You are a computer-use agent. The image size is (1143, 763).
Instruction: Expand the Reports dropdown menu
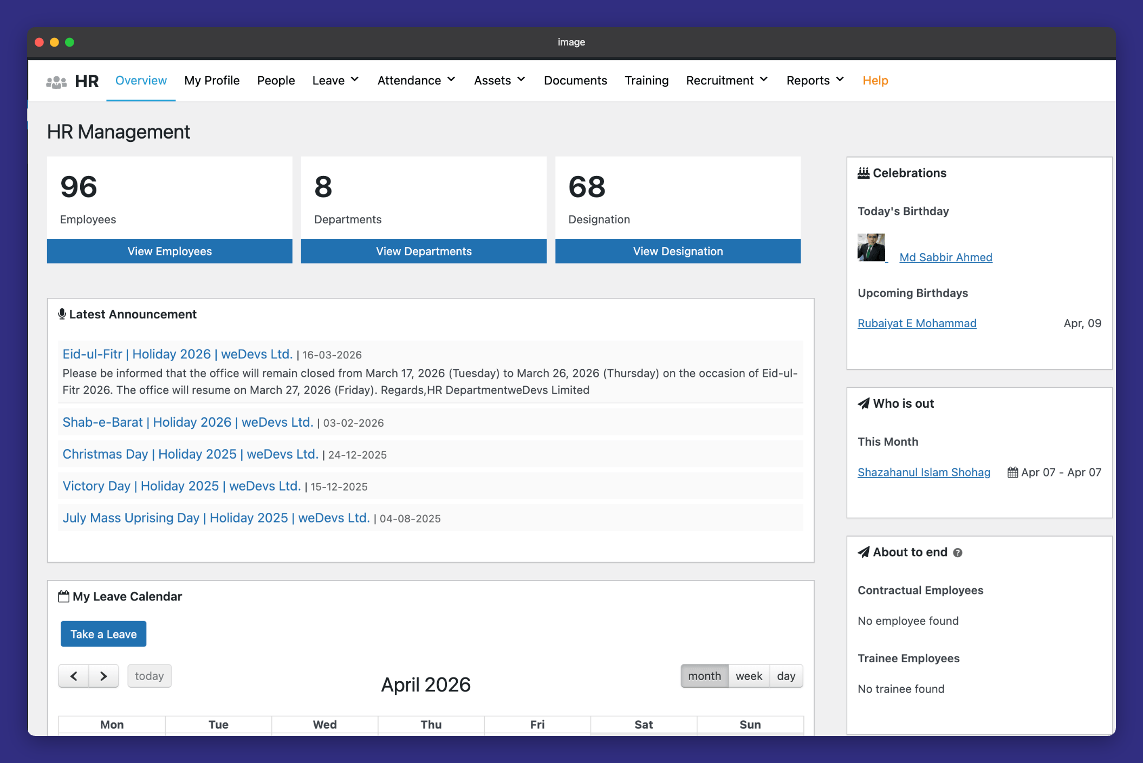pos(815,80)
